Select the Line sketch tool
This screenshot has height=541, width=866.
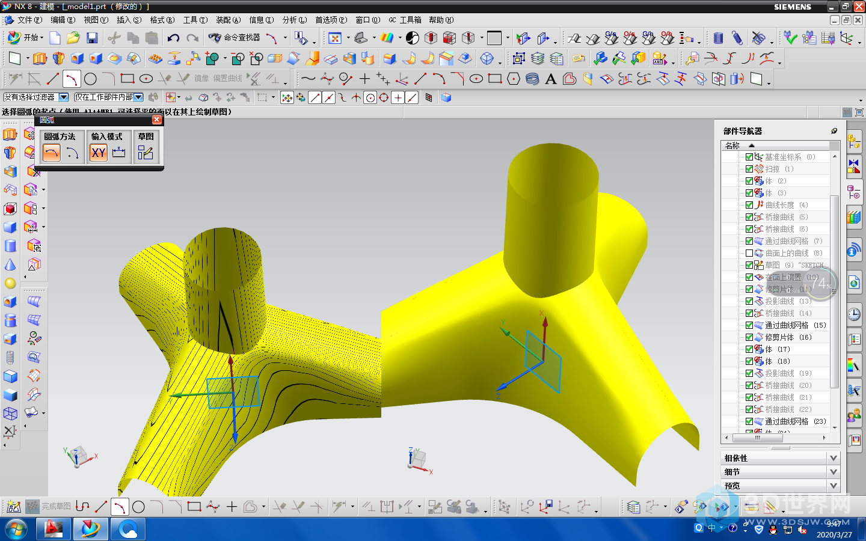[x=53, y=79]
